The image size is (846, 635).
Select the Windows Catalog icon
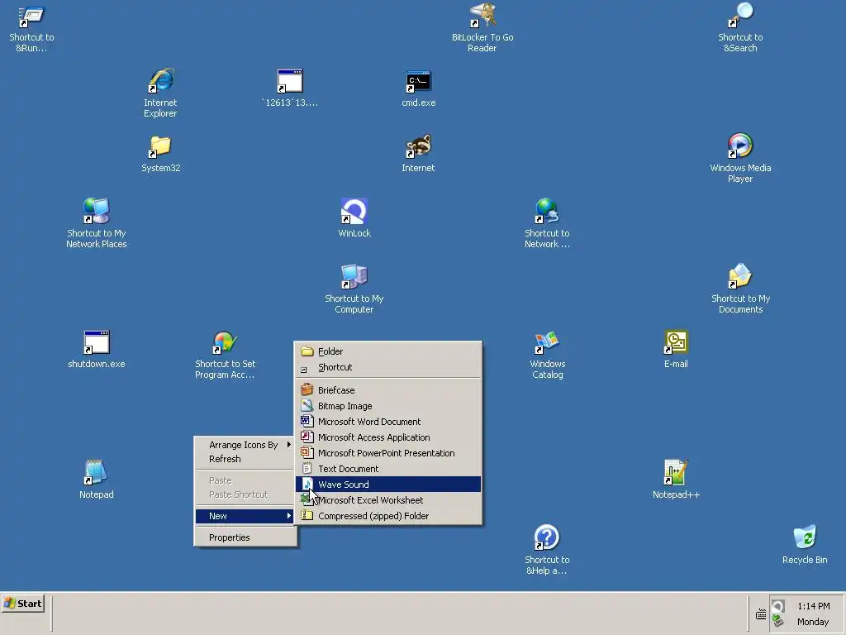click(x=547, y=354)
